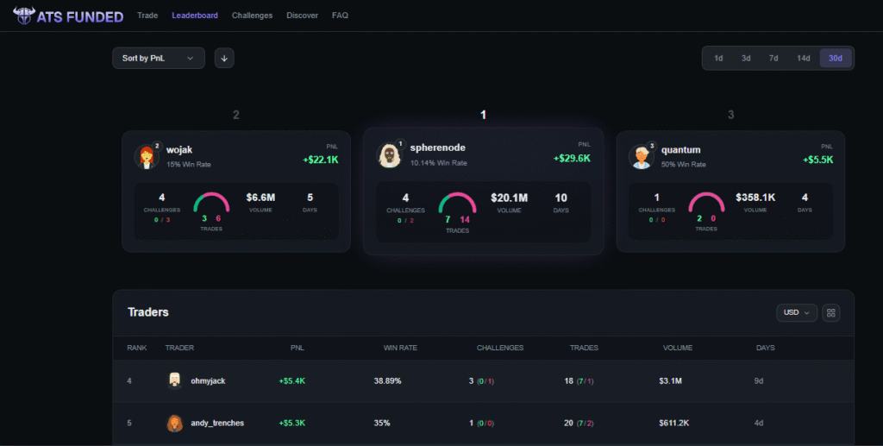Click the PNL column header

[x=297, y=348]
